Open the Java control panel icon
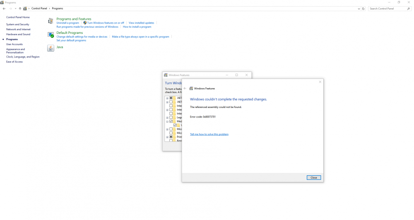The image size is (414, 220). [x=51, y=48]
